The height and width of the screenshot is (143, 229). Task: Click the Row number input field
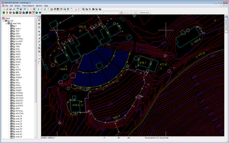pos(132,13)
